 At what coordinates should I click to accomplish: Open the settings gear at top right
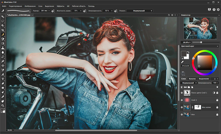click(x=218, y=10)
